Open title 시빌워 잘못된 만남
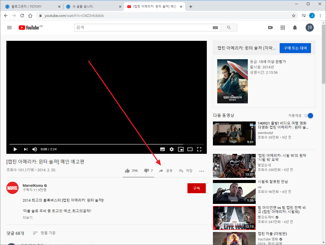Screen dimensions: 326x245 click(x=273, y=181)
